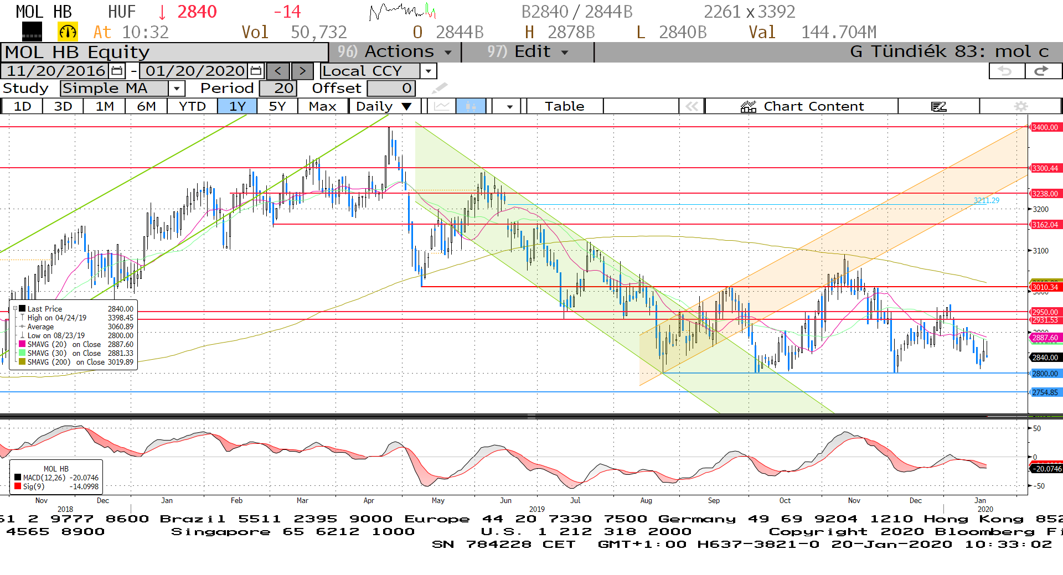Click the pencil edit study icon
1063x575 pixels.
[440, 88]
